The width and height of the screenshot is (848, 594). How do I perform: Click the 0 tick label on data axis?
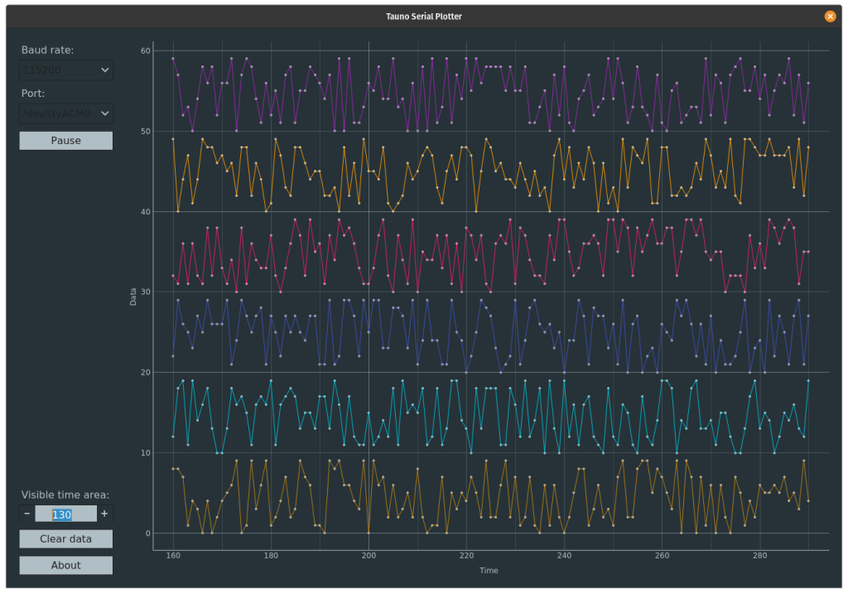(x=147, y=534)
